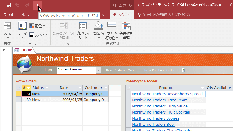This screenshot has width=233, height=131.
Task: Open the Status column filter dropdown
Action: click(x=47, y=88)
